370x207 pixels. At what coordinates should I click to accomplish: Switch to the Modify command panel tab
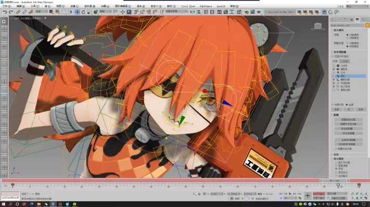[x=339, y=20]
